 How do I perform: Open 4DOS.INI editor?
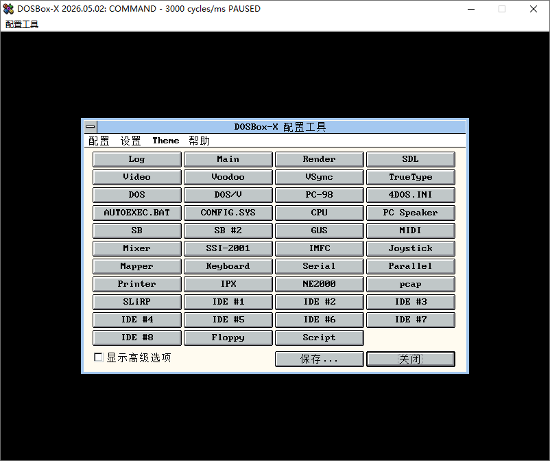tap(411, 195)
